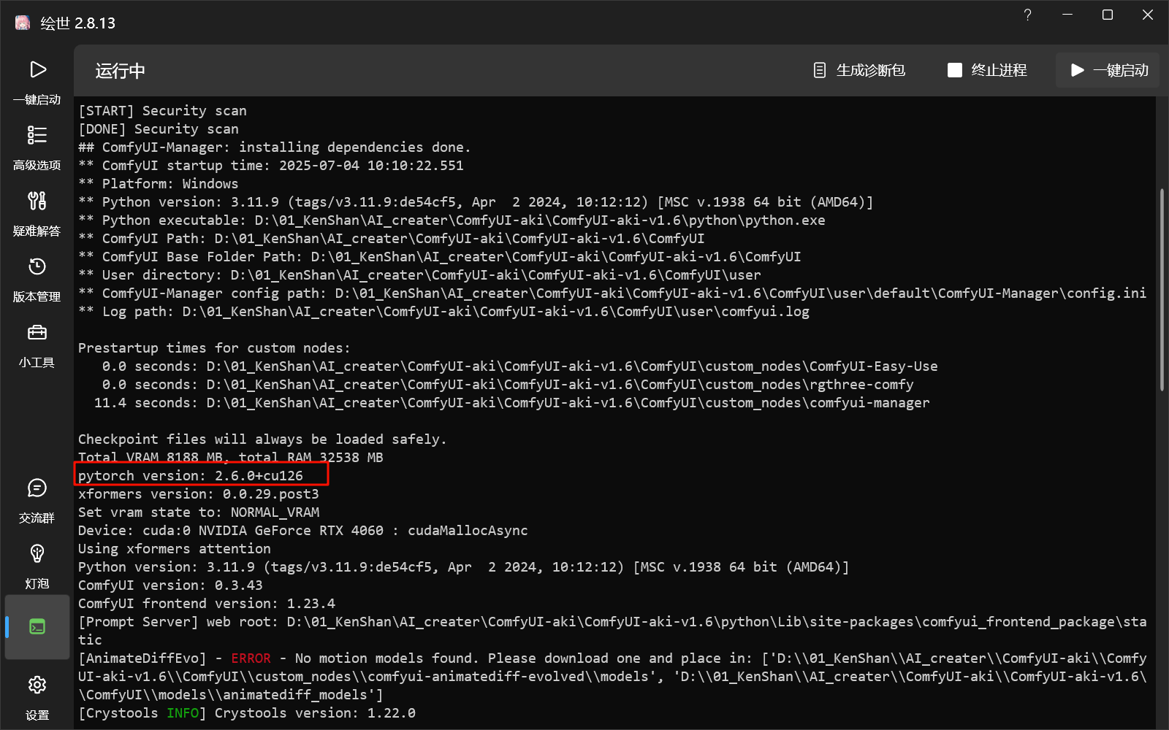Go to 版本管理 version management
Viewport: 1169px width, 730px height.
click(x=37, y=267)
